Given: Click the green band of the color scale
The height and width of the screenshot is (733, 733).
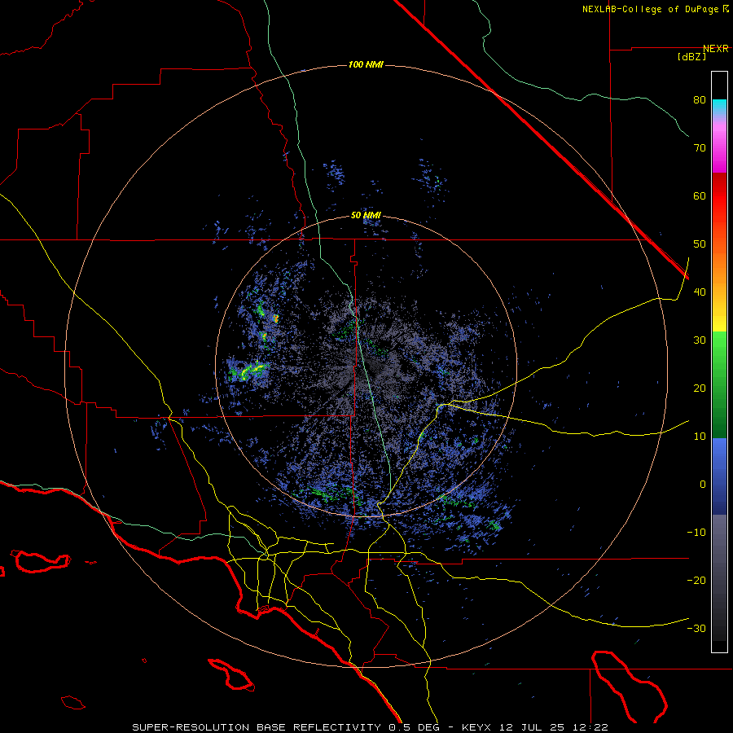Looking at the screenshot, I should click(x=719, y=384).
